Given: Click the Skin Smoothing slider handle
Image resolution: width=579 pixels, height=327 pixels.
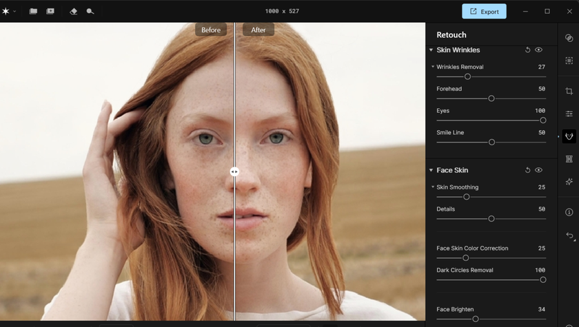Looking at the screenshot, I should tap(467, 197).
